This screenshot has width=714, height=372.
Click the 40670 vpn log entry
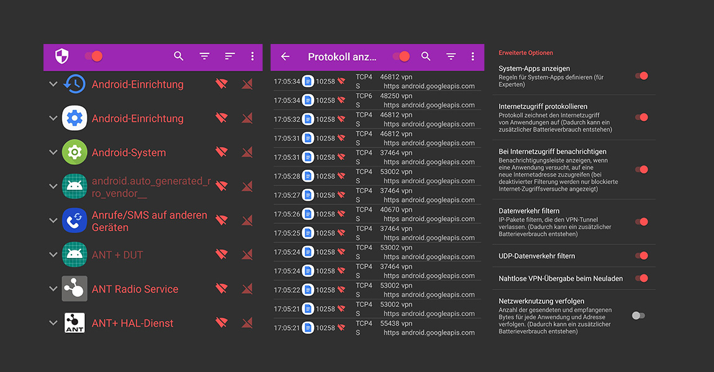[377, 214]
